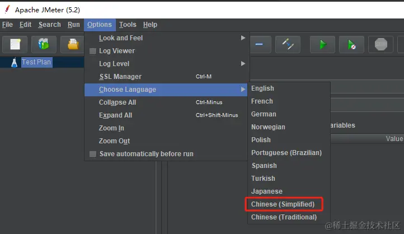Click the minus Collapse toolbar button
This screenshot has height=234, width=404.
[x=260, y=44]
